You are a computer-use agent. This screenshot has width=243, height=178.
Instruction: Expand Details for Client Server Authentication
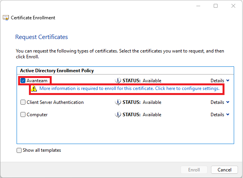click(220, 102)
